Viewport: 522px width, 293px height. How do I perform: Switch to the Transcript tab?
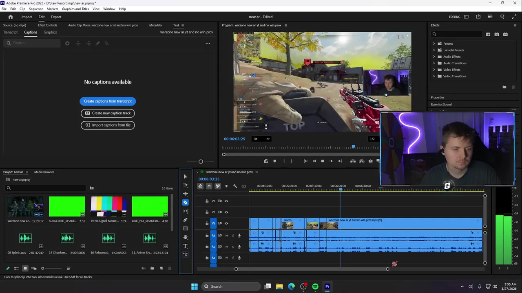pyautogui.click(x=10, y=32)
